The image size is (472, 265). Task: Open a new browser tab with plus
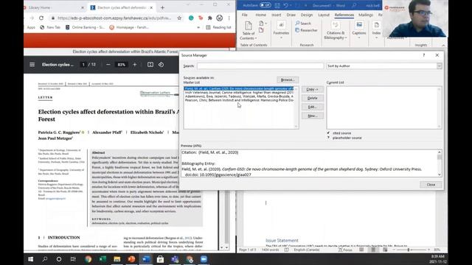click(162, 7)
